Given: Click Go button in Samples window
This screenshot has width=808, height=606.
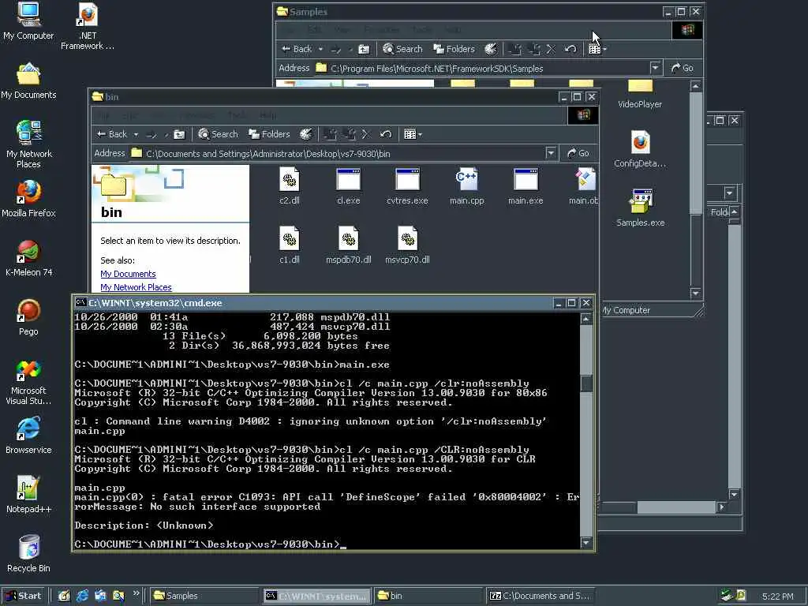Looking at the screenshot, I should (x=683, y=68).
